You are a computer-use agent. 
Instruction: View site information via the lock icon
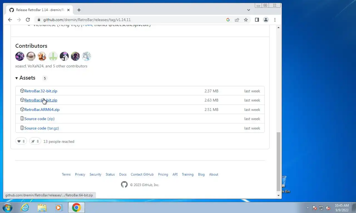click(x=38, y=20)
